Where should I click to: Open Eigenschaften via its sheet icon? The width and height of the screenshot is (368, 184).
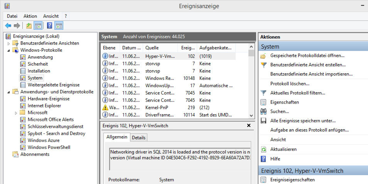(263, 102)
